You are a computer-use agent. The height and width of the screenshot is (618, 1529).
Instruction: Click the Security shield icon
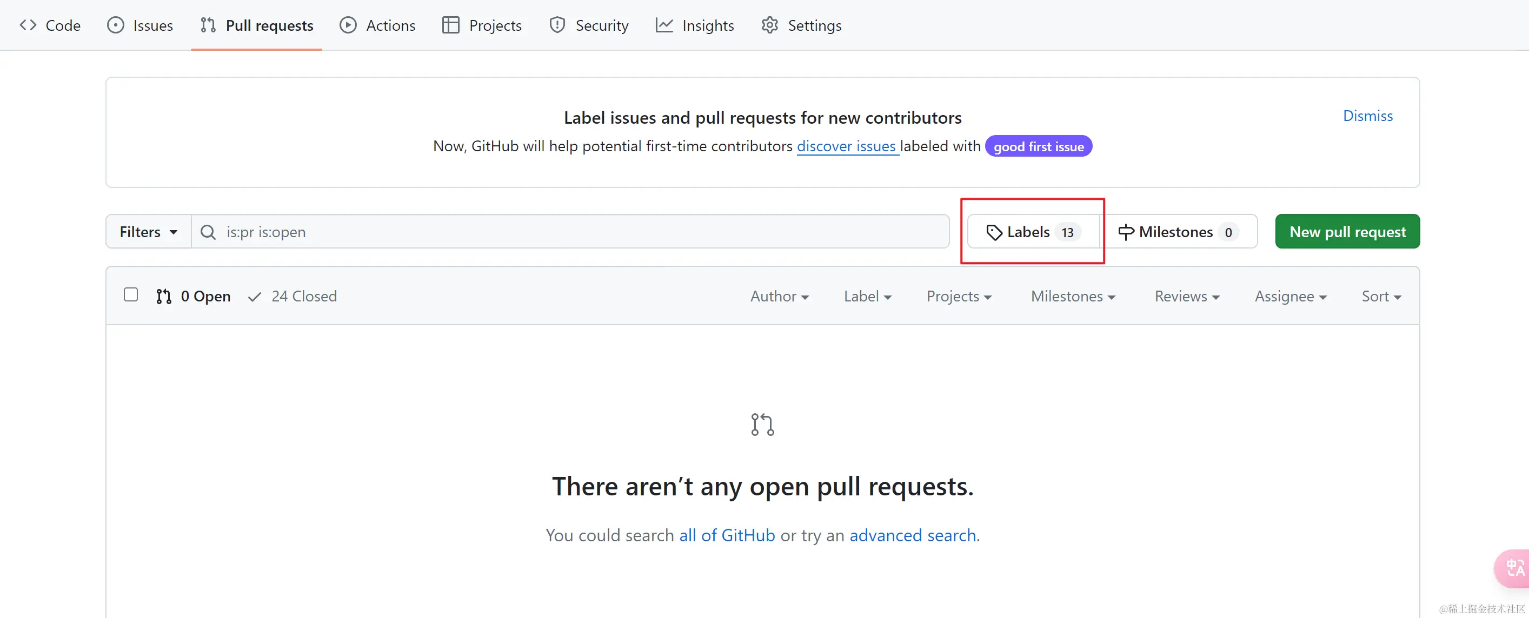(x=557, y=25)
